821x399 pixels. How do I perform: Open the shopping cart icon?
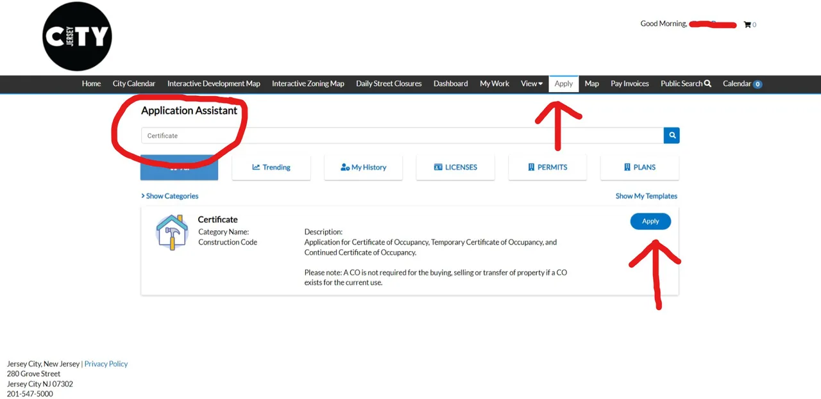click(x=747, y=24)
